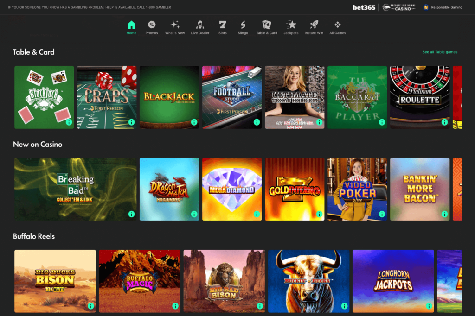Open the Breaking Bad Collect 'Em & Link slot
The image size is (475, 316).
(76, 189)
